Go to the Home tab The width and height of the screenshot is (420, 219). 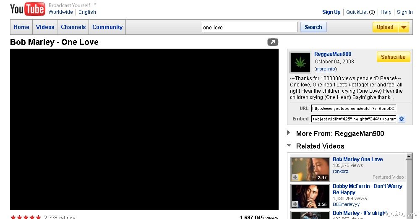[x=21, y=27]
